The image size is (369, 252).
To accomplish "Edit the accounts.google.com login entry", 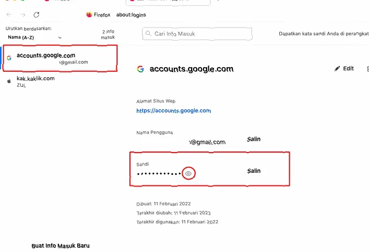I will [344, 68].
